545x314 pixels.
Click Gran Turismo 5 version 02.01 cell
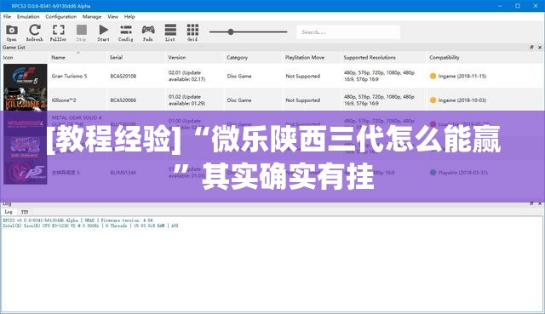[x=186, y=76]
